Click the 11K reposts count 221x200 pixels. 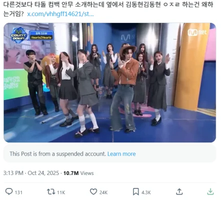coord(61,192)
